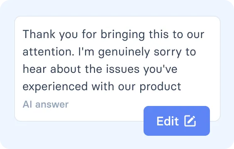
Task: Place cursor on the word "attention."
Action: point(49,52)
